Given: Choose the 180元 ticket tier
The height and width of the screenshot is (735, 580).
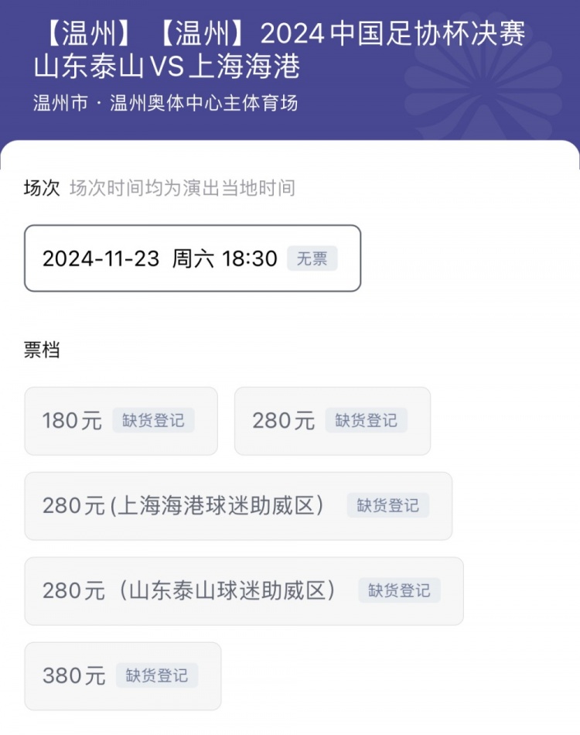Looking at the screenshot, I should 72,421.
